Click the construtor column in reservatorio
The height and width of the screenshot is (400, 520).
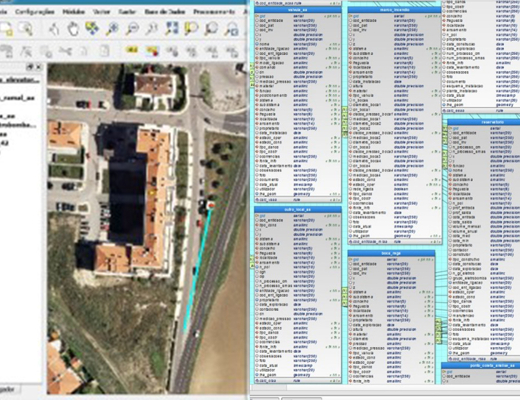click(484, 255)
